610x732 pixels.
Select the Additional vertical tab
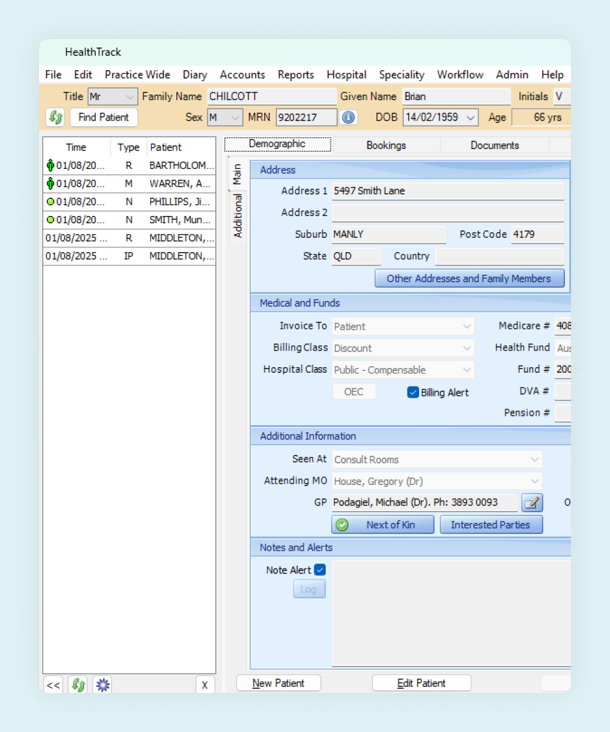pos(237,215)
